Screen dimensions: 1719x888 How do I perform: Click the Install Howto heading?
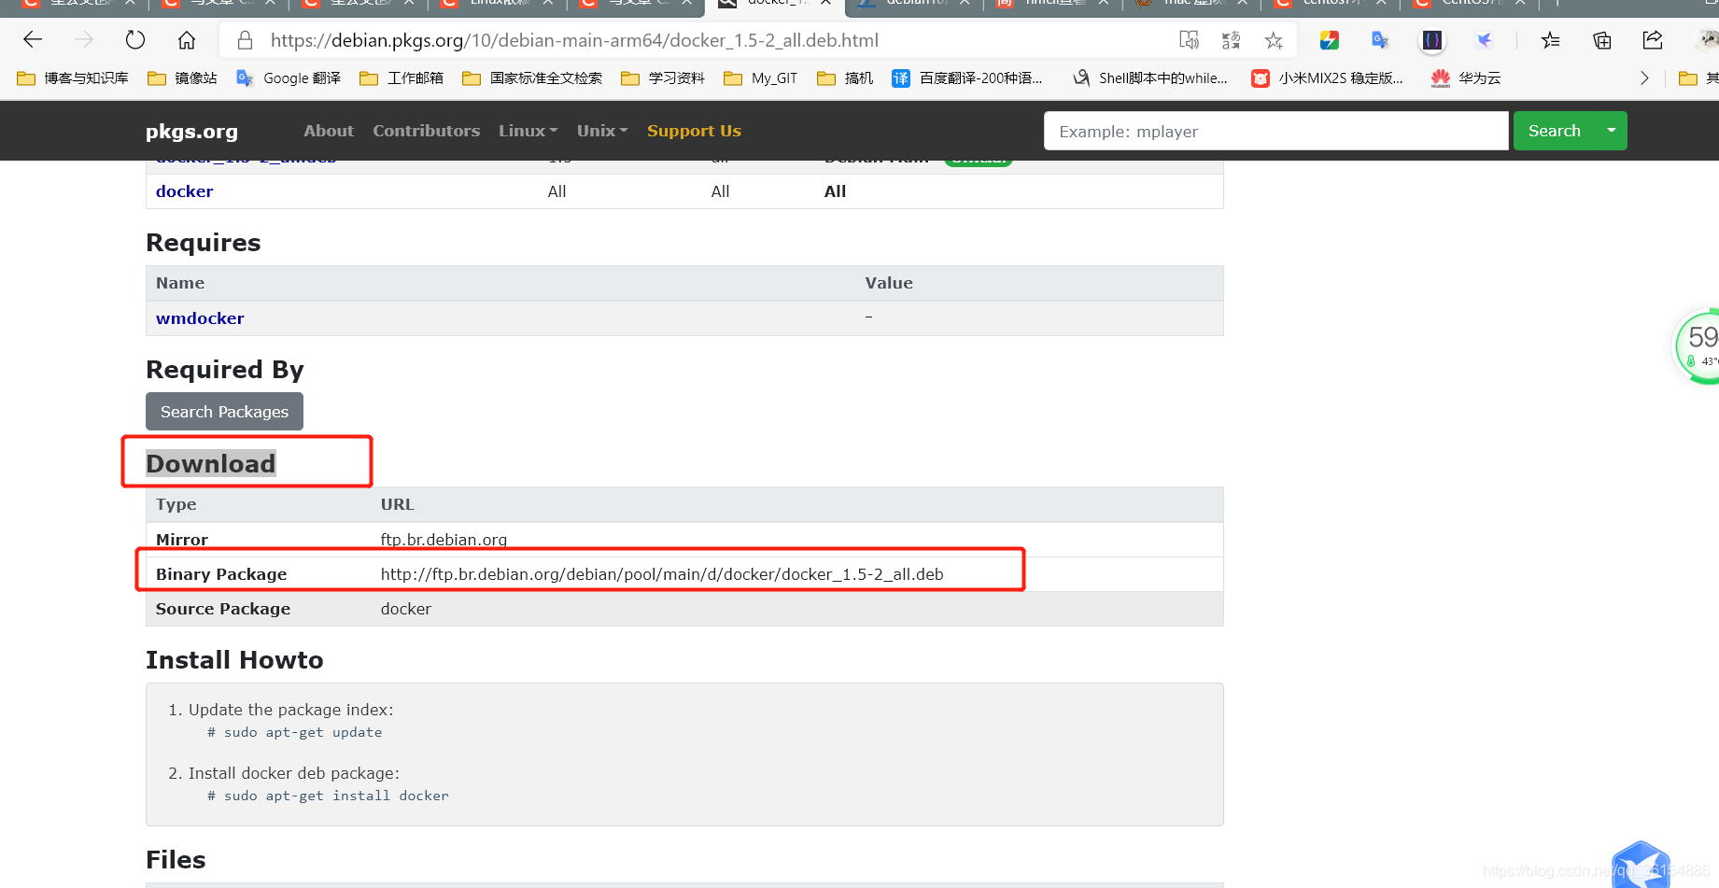point(234,660)
